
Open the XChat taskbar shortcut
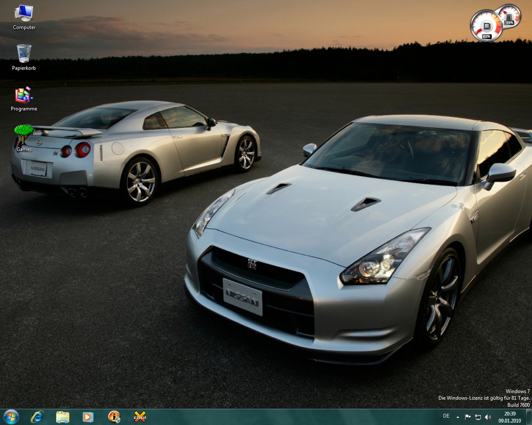[x=140, y=417]
